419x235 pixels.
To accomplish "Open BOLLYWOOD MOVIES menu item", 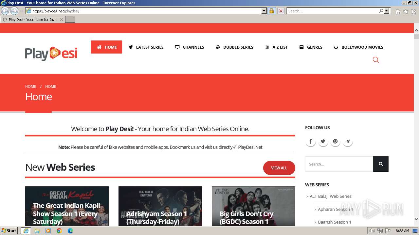I will point(358,47).
